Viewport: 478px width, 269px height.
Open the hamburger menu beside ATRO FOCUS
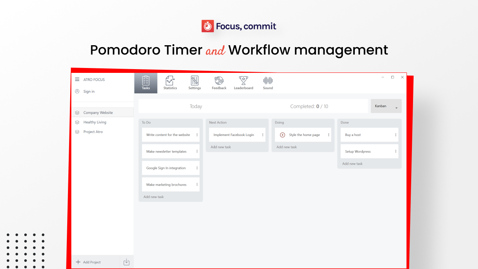tap(77, 79)
